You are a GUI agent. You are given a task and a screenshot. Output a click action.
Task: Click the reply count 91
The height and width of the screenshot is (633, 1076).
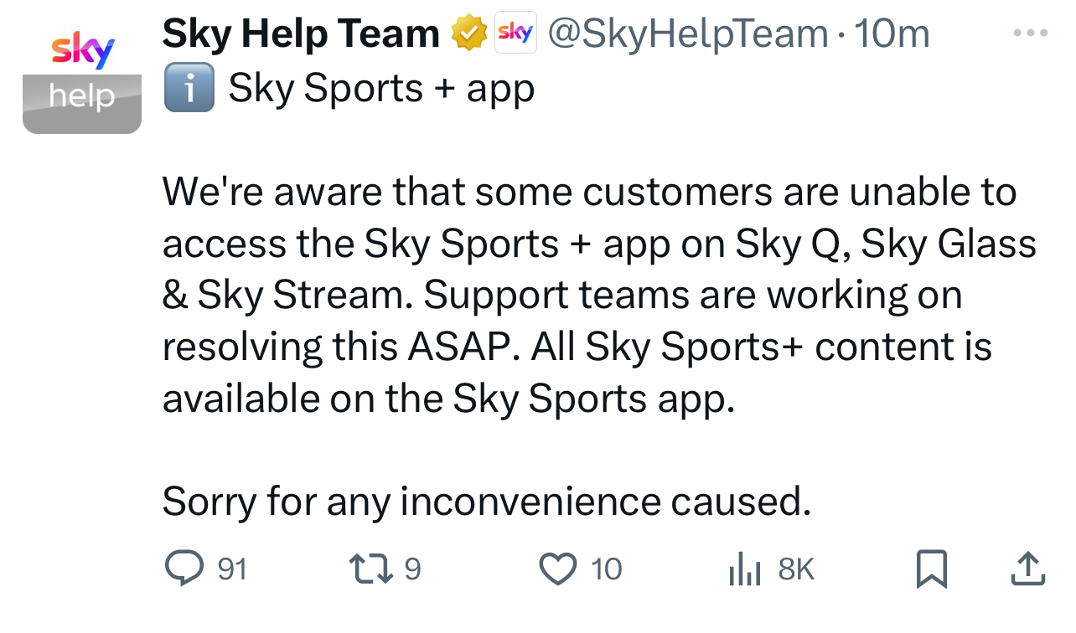(x=232, y=570)
